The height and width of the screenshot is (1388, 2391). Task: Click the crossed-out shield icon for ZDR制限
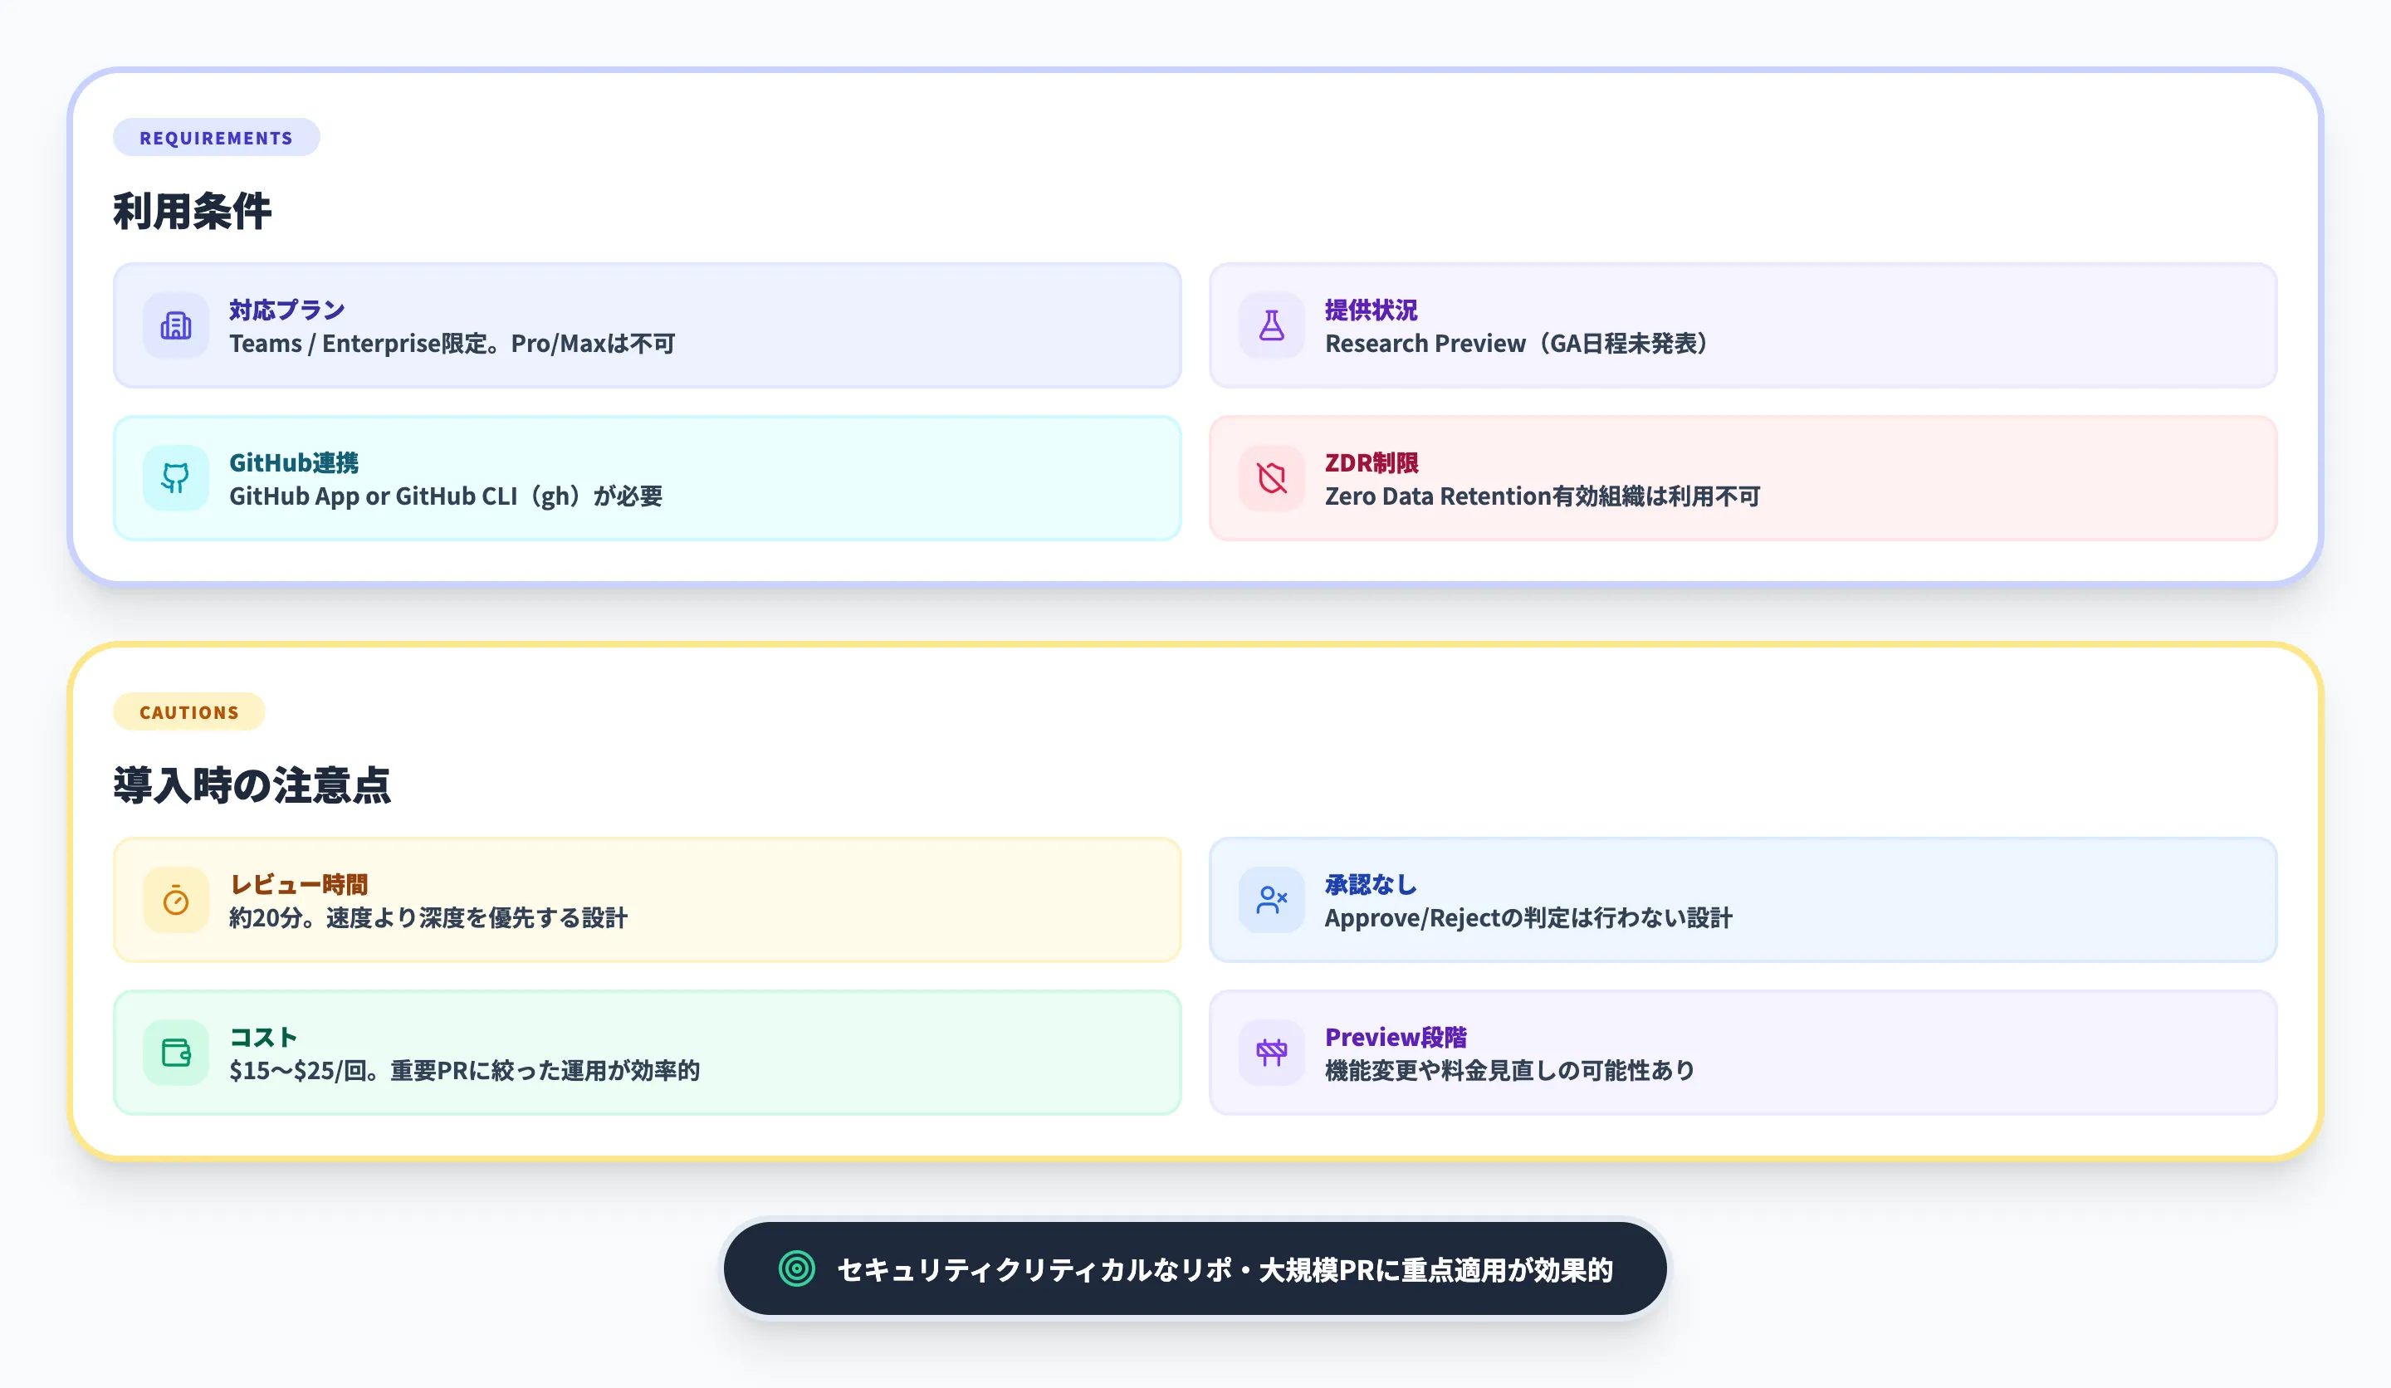point(1271,478)
